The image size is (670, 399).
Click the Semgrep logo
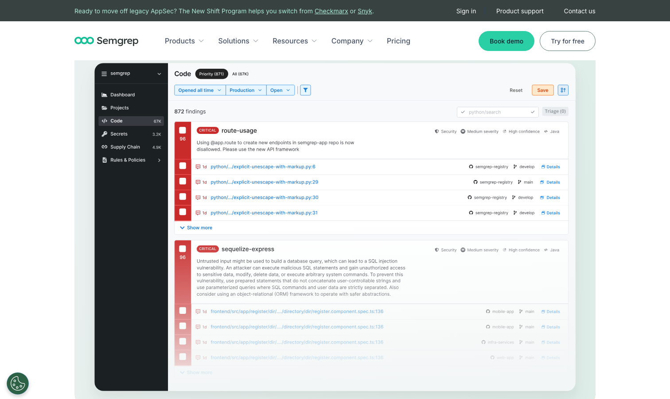click(x=106, y=41)
